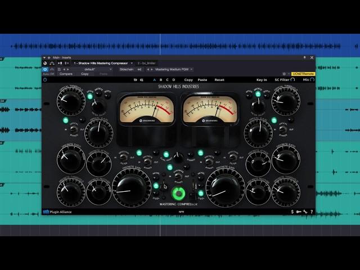Step to previous Mastering Medium PGM preset
The image size is (360, 270).
tap(148, 69)
